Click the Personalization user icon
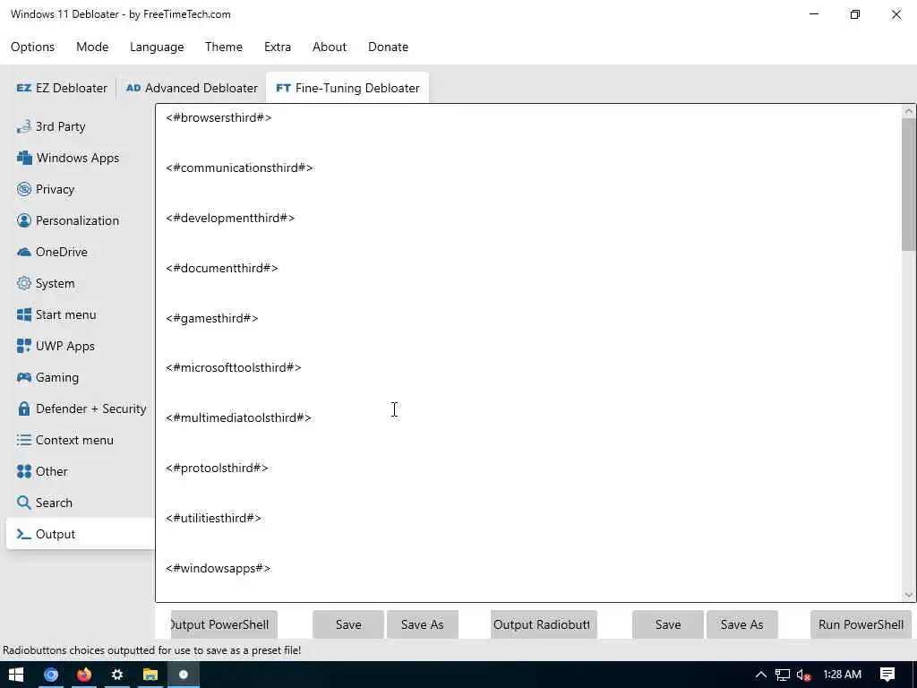The height and width of the screenshot is (688, 917). click(x=24, y=220)
